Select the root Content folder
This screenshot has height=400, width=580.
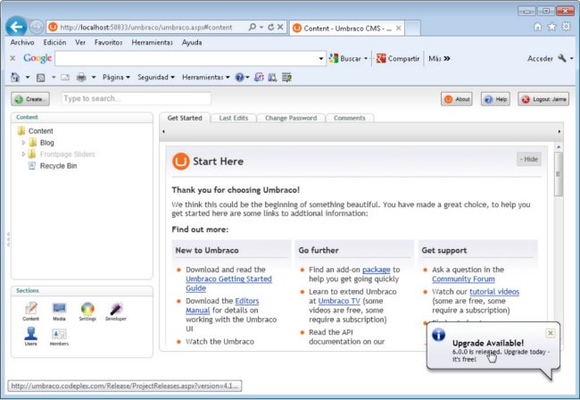(x=41, y=131)
